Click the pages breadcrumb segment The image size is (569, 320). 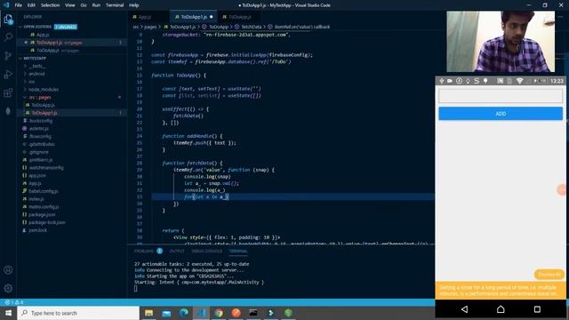150,27
